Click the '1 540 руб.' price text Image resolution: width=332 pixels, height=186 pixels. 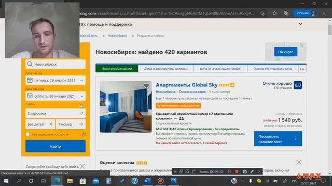pyautogui.click(x=290, y=120)
